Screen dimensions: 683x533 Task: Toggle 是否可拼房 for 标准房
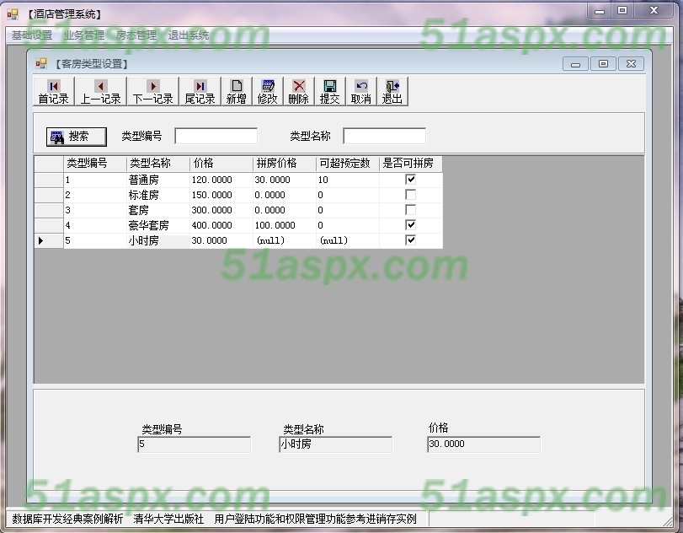410,195
